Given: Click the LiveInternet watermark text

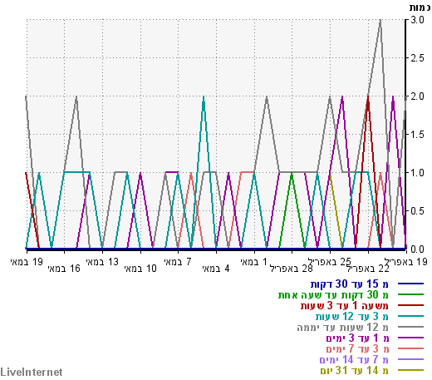Looking at the screenshot, I should tap(32, 372).
